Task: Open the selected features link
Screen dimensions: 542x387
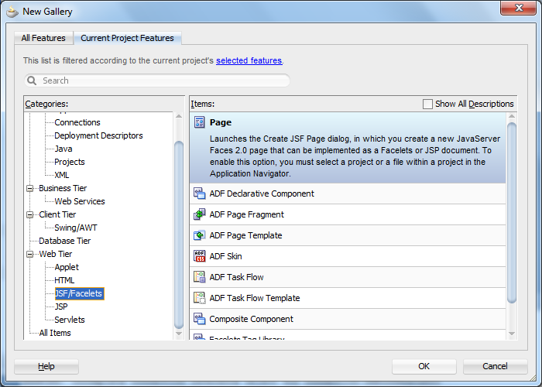Action: pyautogui.click(x=249, y=60)
